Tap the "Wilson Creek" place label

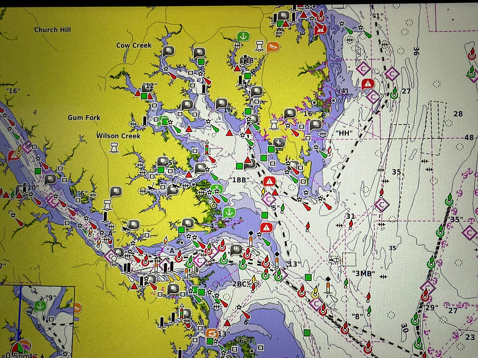click(x=119, y=136)
